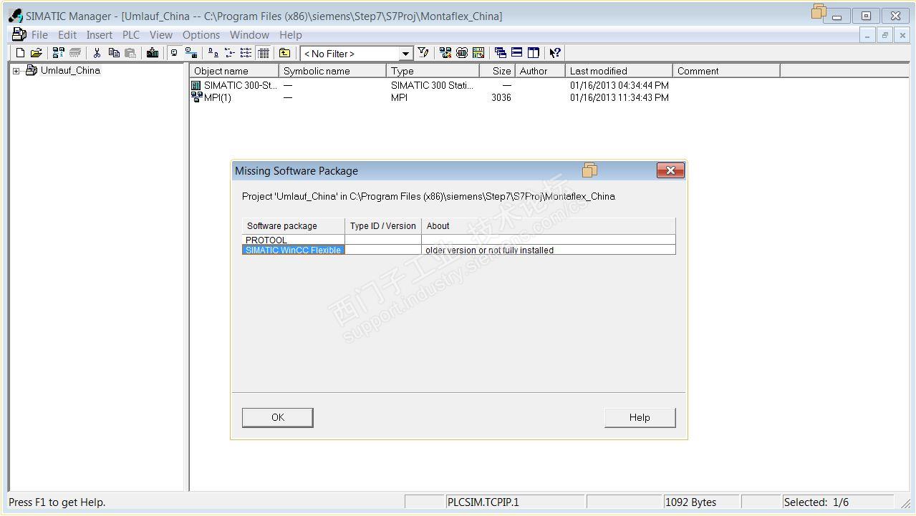Image resolution: width=916 pixels, height=516 pixels.
Task: Open the Options menu
Action: (201, 34)
